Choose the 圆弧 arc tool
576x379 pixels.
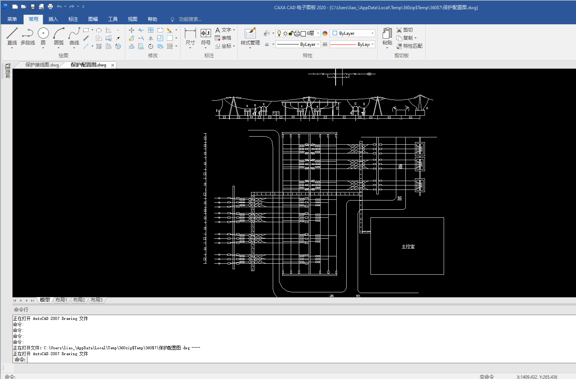coord(59,36)
